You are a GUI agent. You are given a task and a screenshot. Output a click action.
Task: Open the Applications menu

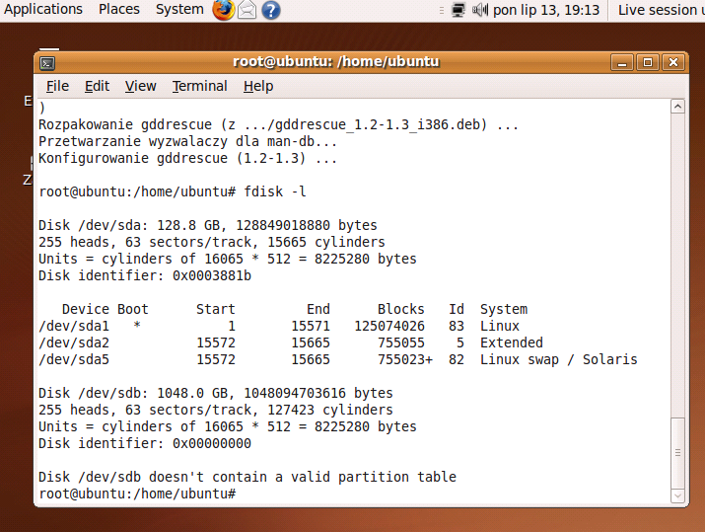pyautogui.click(x=43, y=9)
